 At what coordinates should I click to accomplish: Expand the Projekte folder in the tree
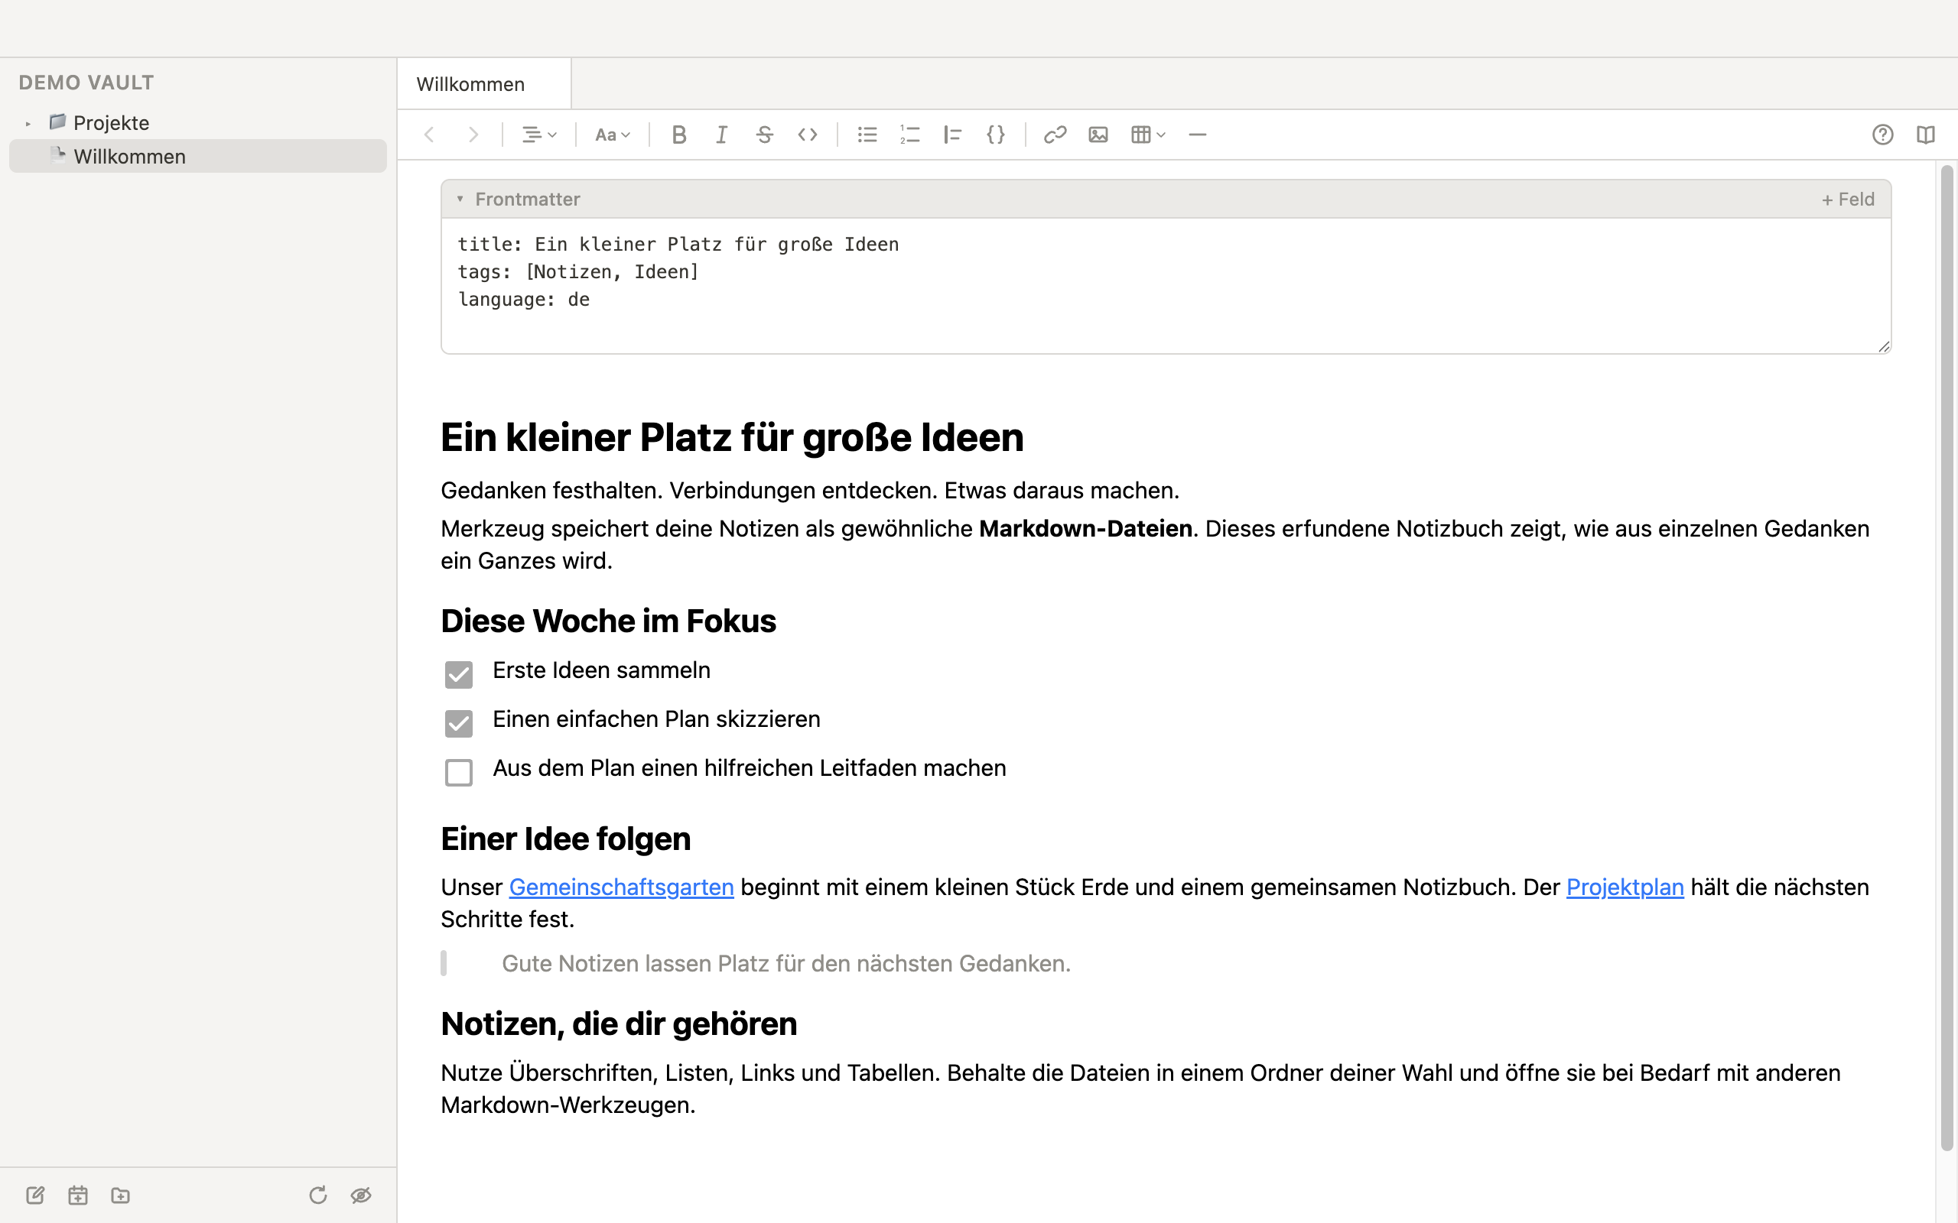point(28,124)
